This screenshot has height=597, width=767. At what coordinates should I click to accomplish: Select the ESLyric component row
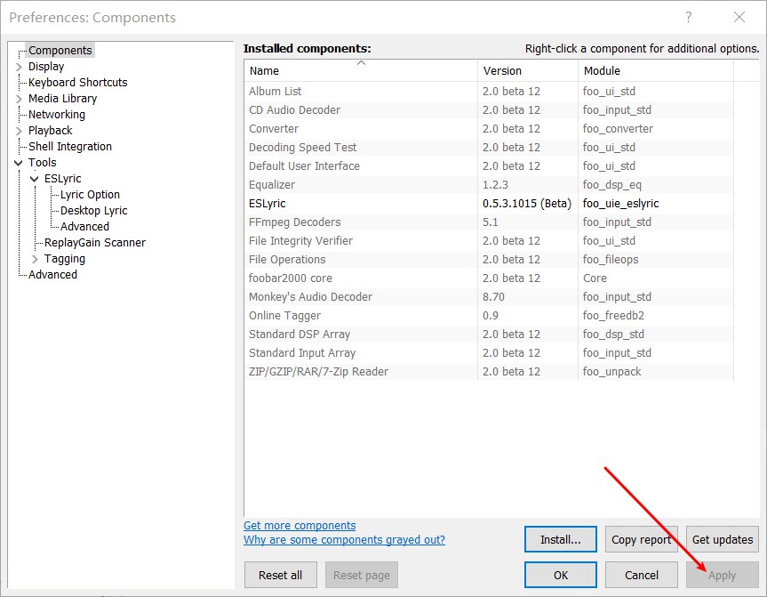click(489, 203)
